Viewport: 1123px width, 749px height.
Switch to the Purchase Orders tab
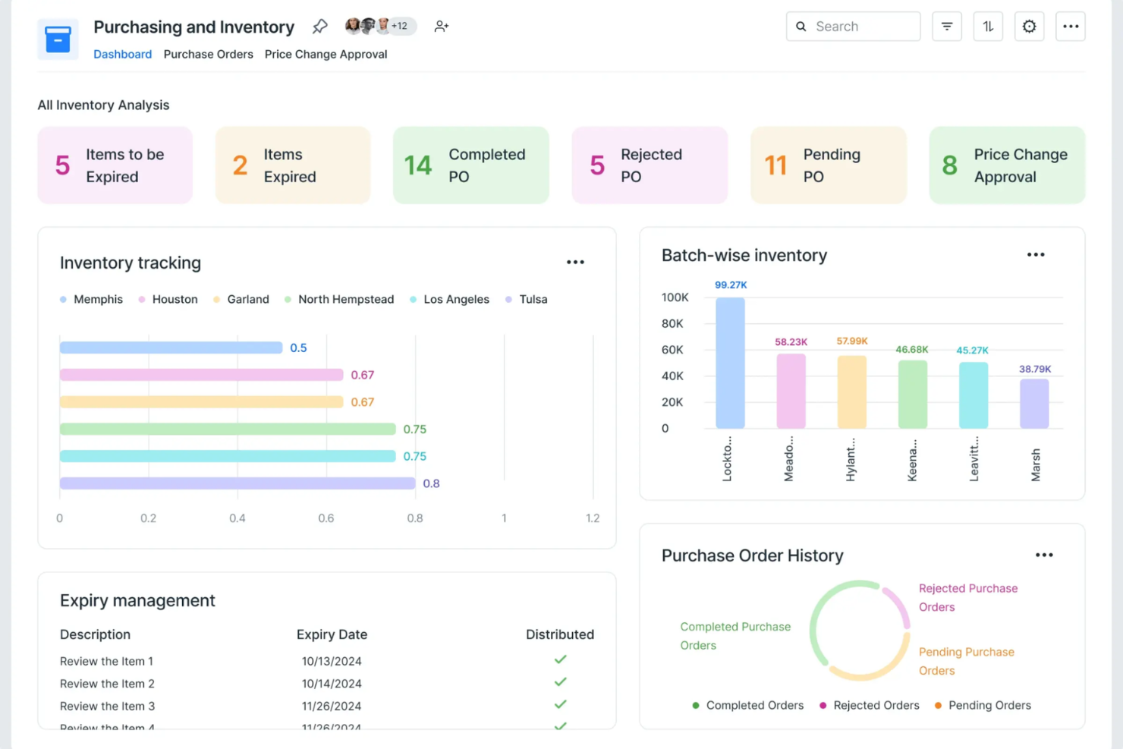[208, 54]
